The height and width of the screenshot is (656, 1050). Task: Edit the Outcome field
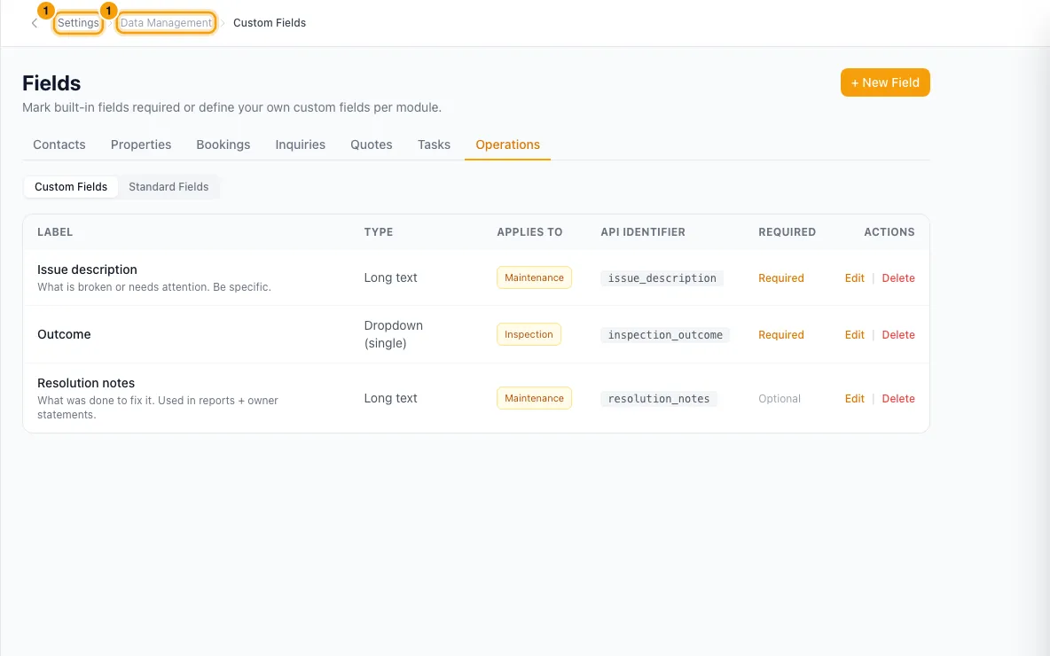click(x=854, y=335)
